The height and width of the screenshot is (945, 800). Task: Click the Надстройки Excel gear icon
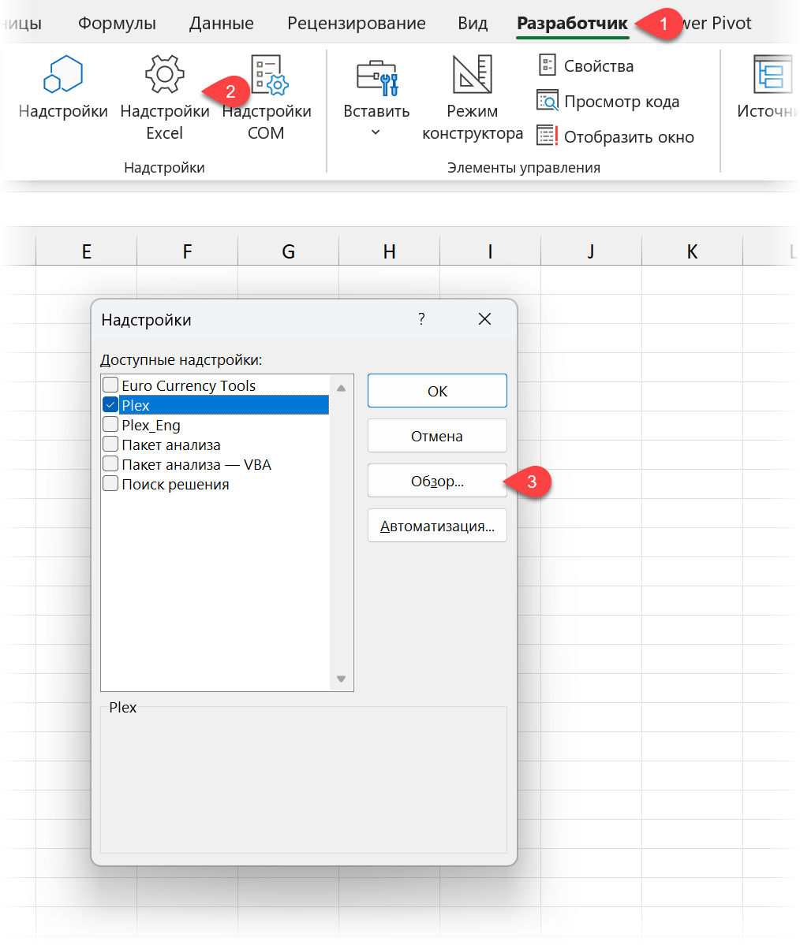pos(164,75)
